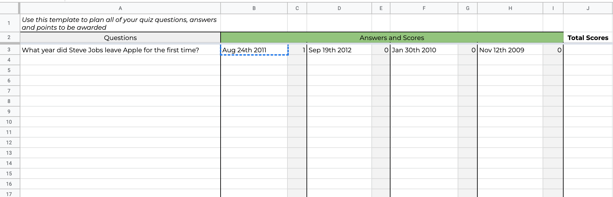Select the cell containing 'Aug 24th 2011'
613x197 pixels.
(x=254, y=50)
